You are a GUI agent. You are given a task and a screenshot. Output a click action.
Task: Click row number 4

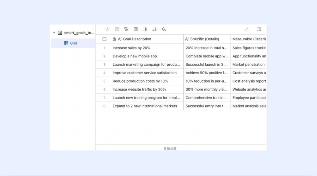coord(104,73)
